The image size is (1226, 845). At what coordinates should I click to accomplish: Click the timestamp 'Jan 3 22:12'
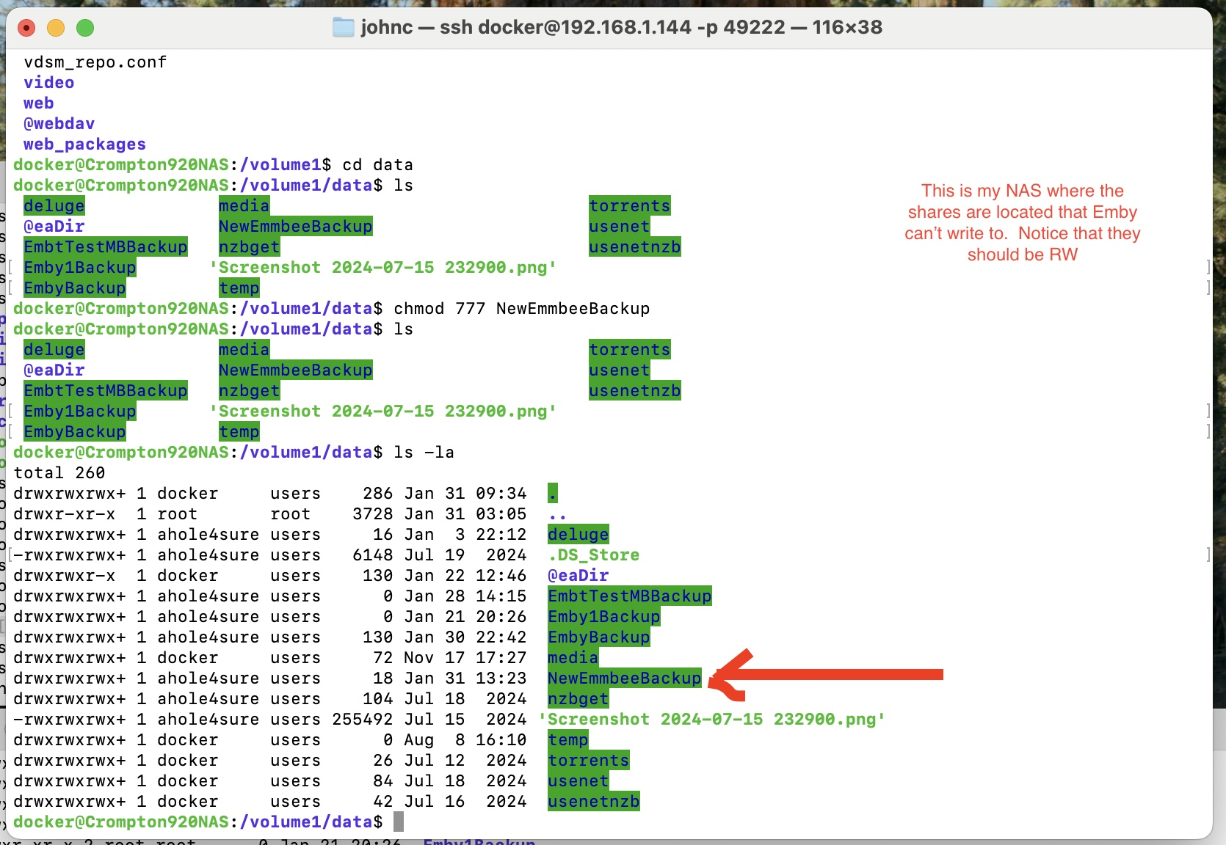click(x=465, y=535)
